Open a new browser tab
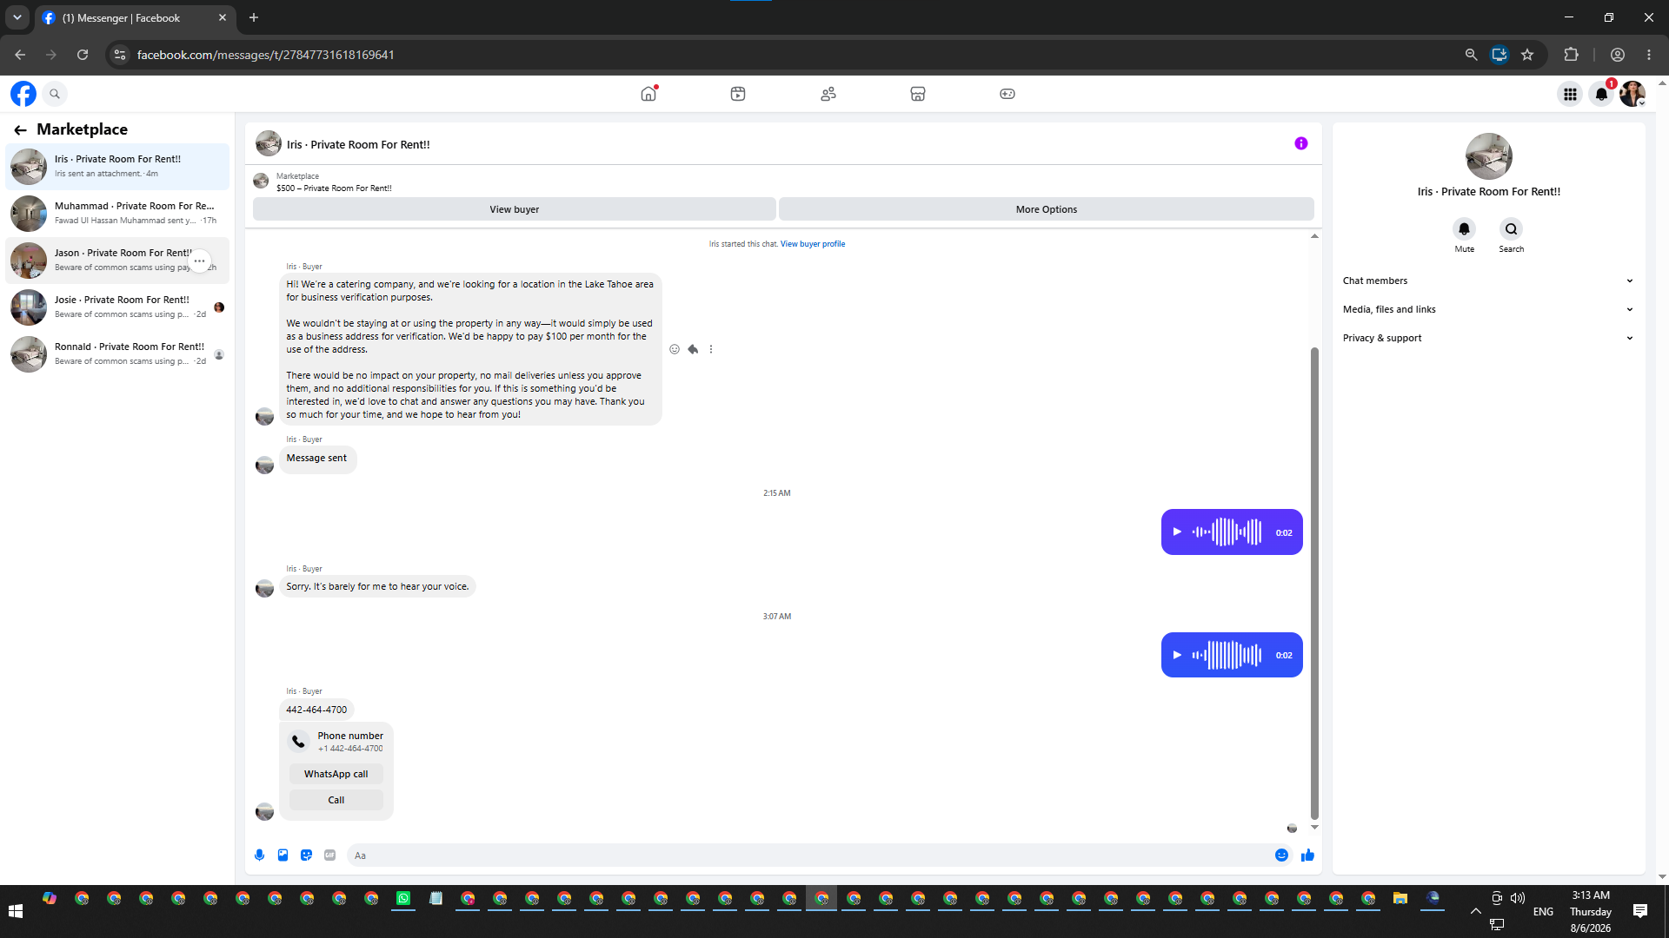 coord(254,17)
